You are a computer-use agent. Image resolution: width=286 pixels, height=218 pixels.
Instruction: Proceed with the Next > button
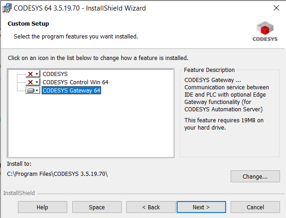(x=201, y=207)
